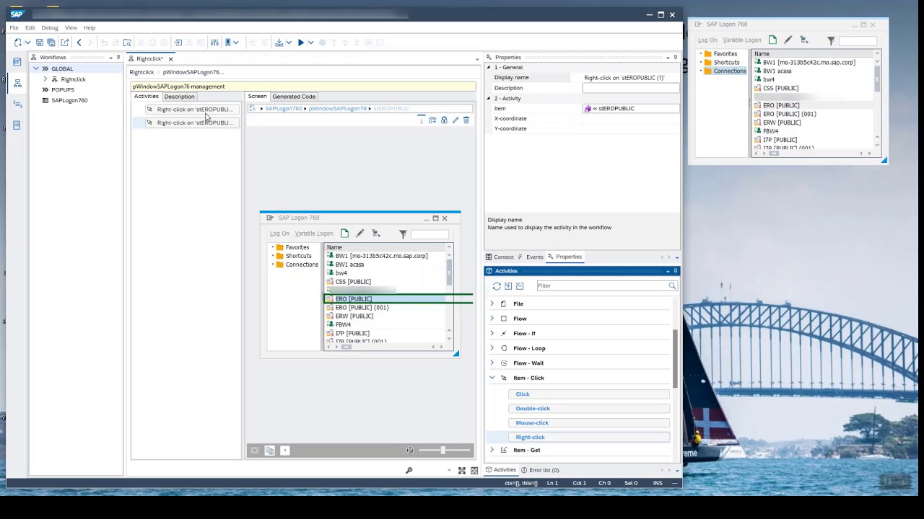Toggle the pin on Workflows panel
The width and height of the screenshot is (924, 519).
click(x=118, y=58)
